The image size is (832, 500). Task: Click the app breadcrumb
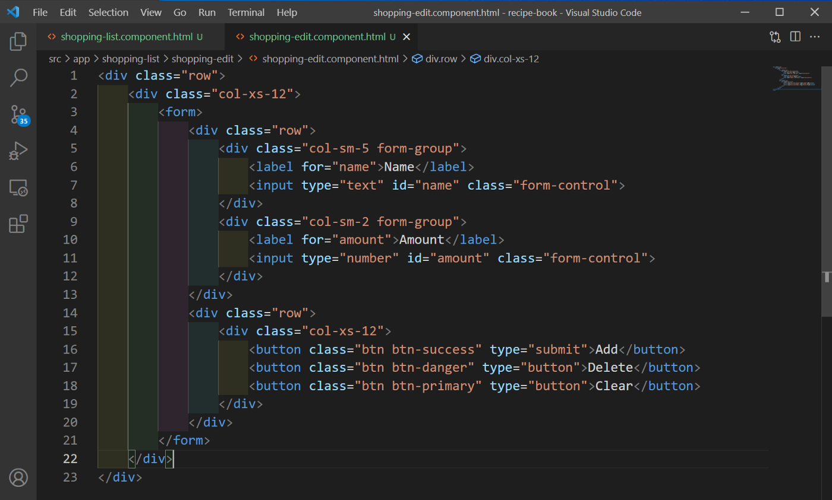[81, 59]
